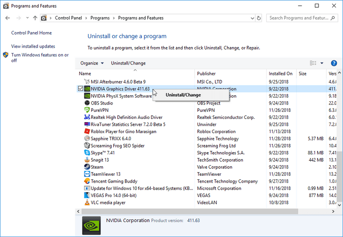
Task: Uncheck the NVIDIA Graphics Driver checkbox
Action: pos(80,89)
